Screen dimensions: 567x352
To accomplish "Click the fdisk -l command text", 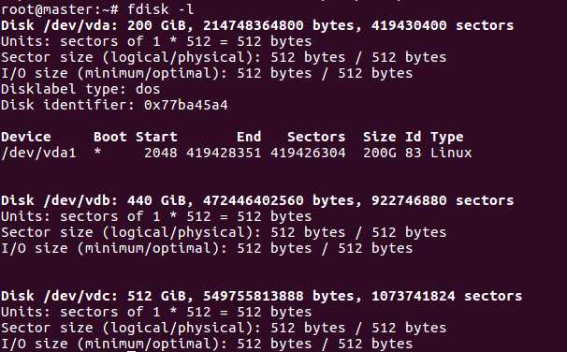I will (160, 9).
